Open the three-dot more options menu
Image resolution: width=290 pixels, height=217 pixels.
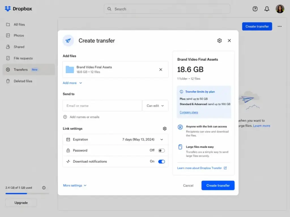tap(280, 26)
